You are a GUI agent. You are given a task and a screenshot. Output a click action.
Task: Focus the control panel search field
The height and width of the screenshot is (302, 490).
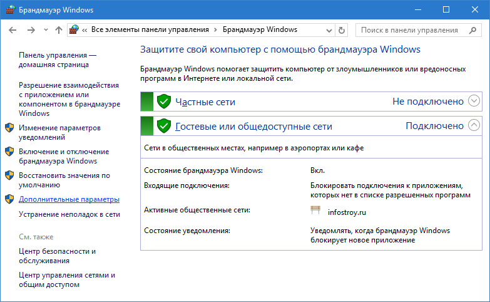coord(418,30)
